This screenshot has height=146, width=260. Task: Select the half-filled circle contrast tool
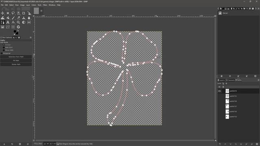(24, 22)
